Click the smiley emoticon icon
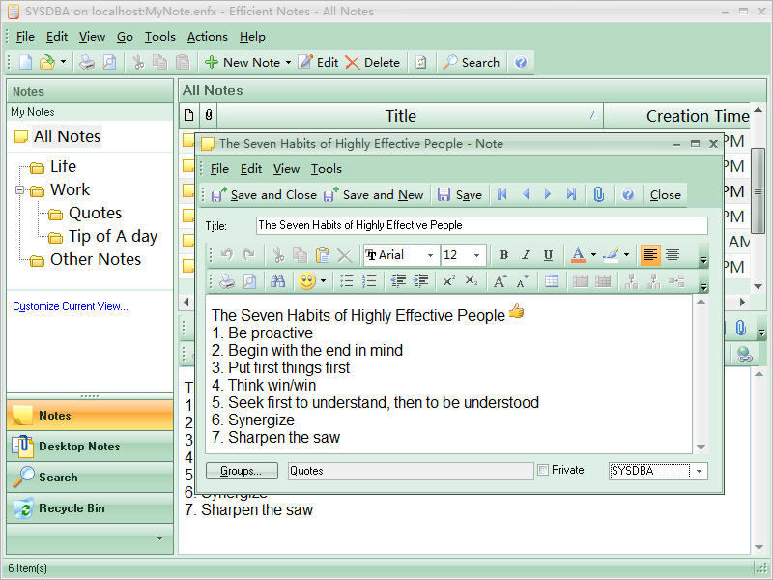The width and height of the screenshot is (773, 580). coord(306,281)
